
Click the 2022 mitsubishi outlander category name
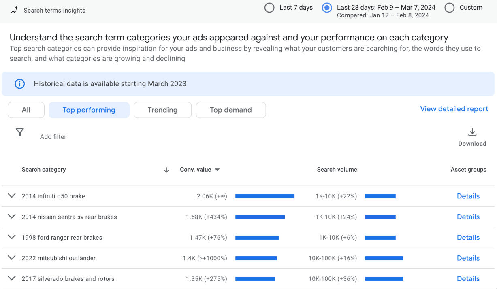[59, 258]
